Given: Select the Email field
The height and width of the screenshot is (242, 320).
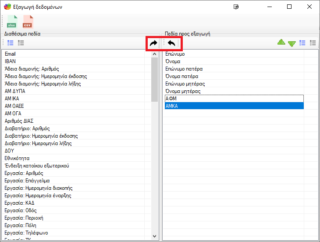Looking at the screenshot, I should (10, 54).
